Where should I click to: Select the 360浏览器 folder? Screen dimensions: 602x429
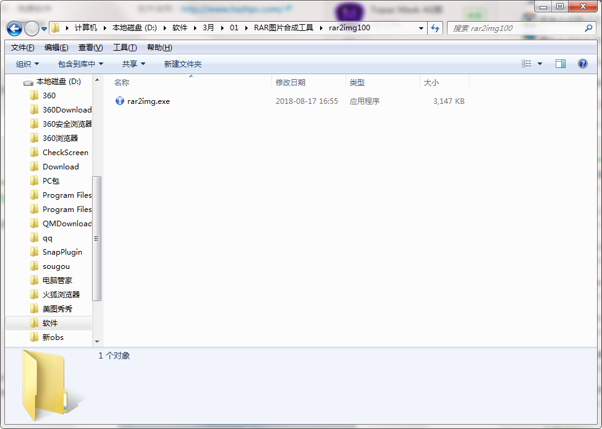pos(61,138)
